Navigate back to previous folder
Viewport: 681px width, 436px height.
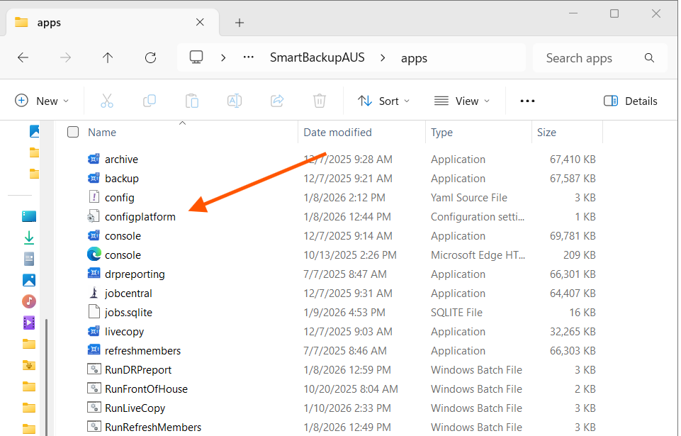[x=23, y=58]
